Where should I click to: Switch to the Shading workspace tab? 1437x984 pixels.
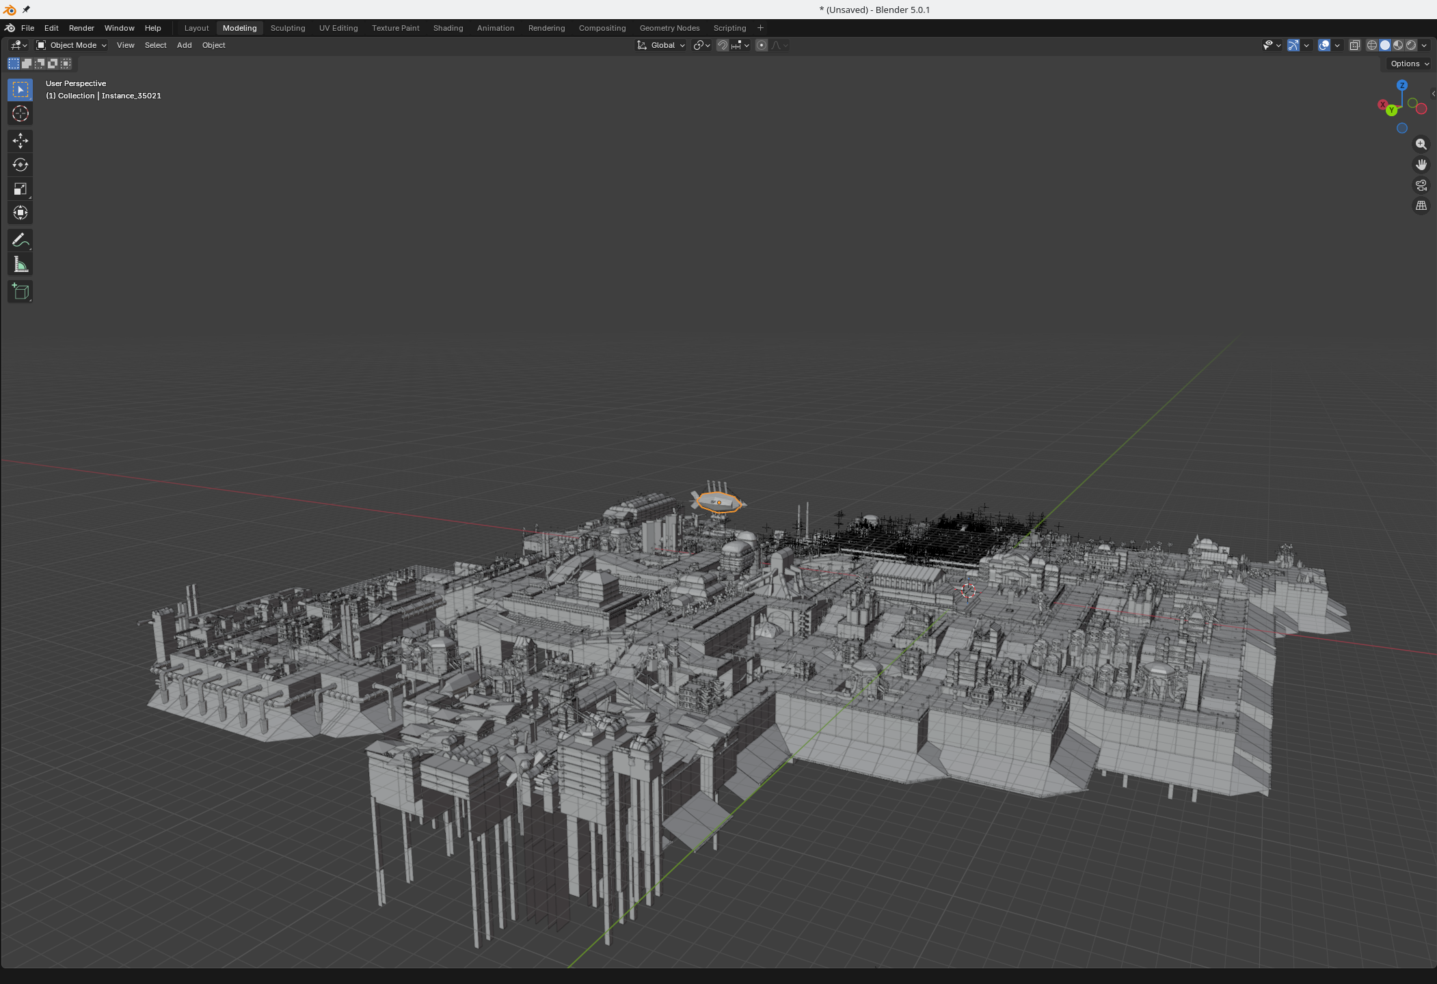(x=448, y=28)
